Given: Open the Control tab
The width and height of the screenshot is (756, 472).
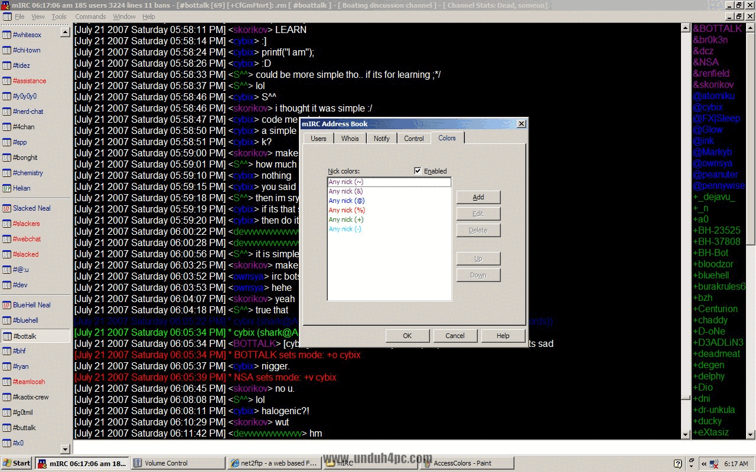Looking at the screenshot, I should click(x=414, y=139).
